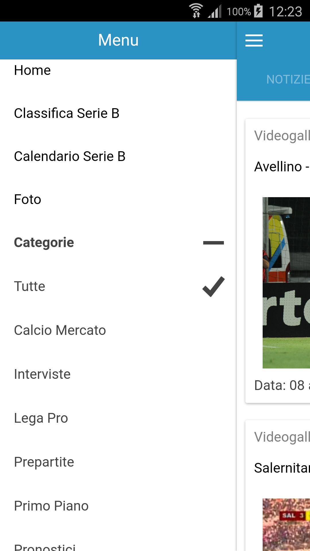Choose the Calcio Mercato category

[x=60, y=330]
